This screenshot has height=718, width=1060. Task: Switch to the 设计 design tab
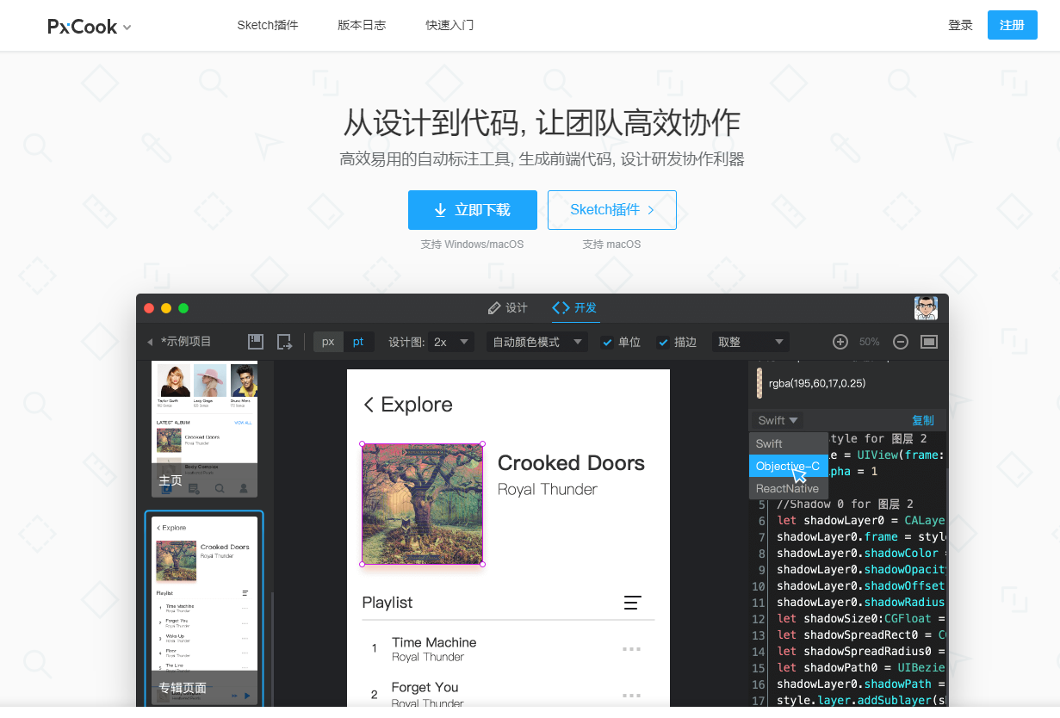508,307
